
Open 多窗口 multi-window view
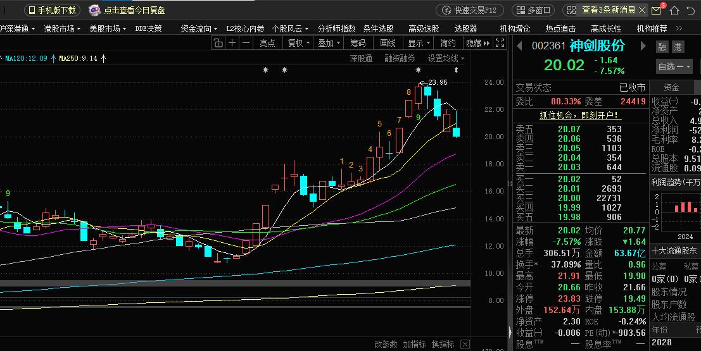pos(533,10)
